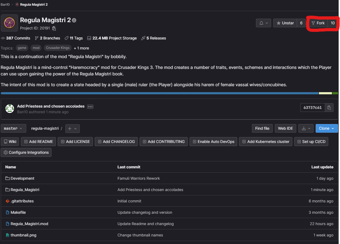Copy the commit SHA with clipboard icon
Image resolution: width=340 pixels, height=244 pixels.
point(329,108)
